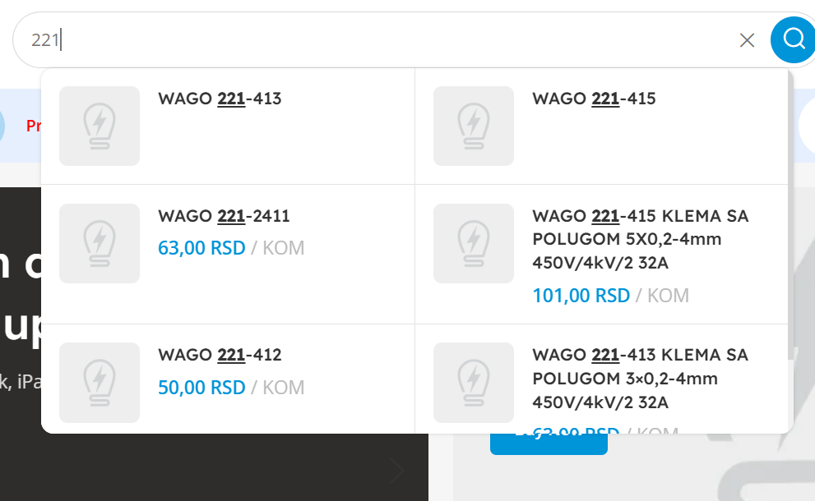Click the 63,00 RSD price of WAGO 221-2411

201,248
